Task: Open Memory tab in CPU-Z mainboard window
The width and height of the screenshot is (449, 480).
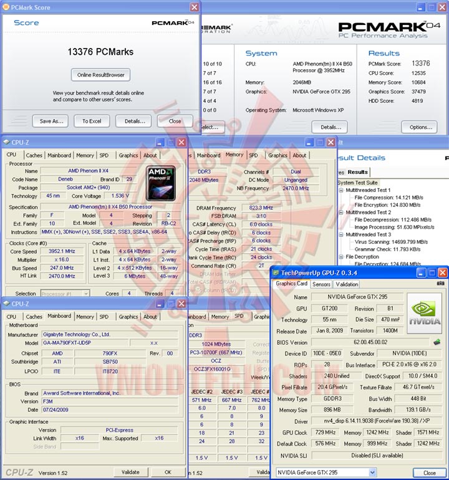Action: point(85,317)
